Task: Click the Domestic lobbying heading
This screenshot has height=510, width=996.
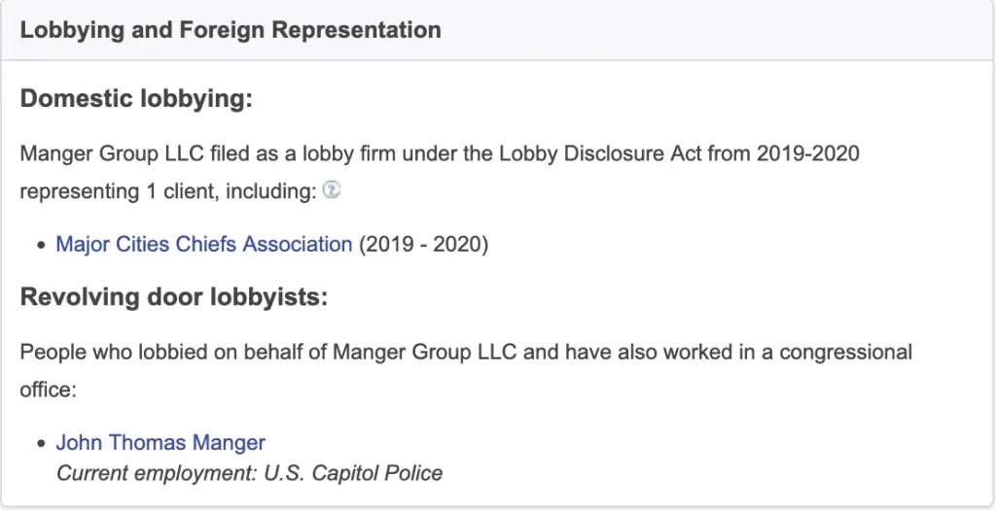Action: 136,100
